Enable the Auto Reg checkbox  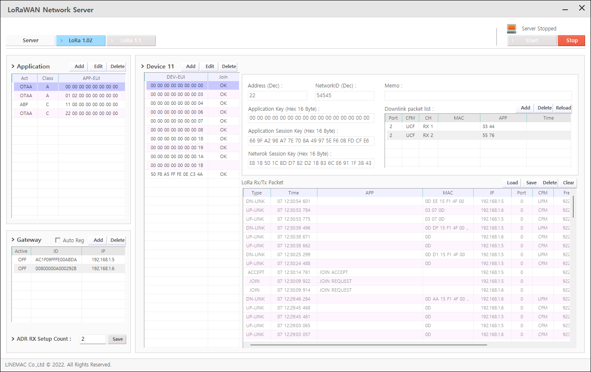click(x=58, y=240)
